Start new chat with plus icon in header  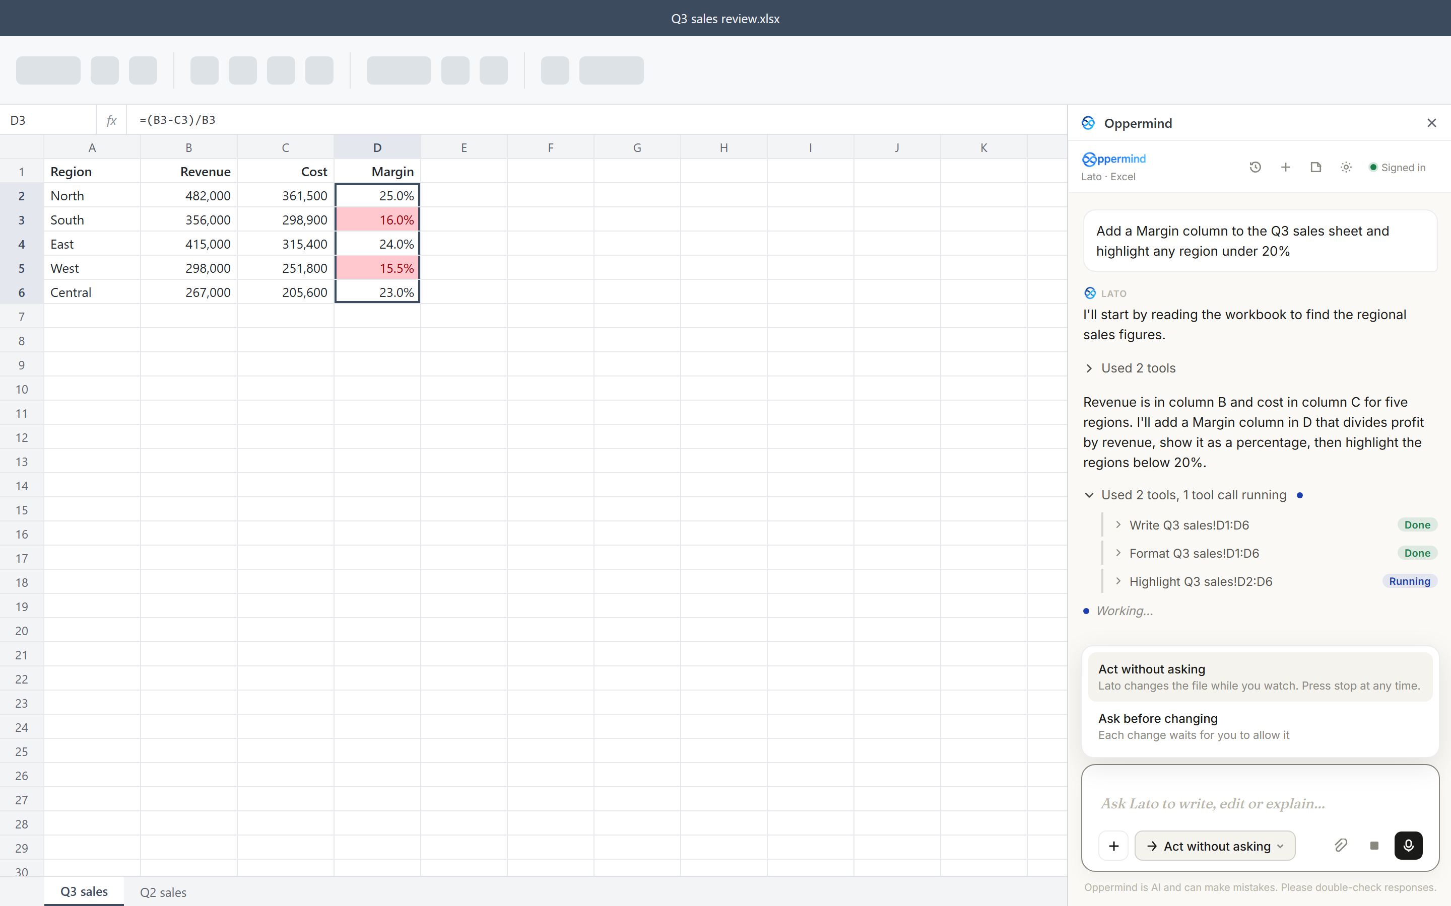click(1286, 167)
